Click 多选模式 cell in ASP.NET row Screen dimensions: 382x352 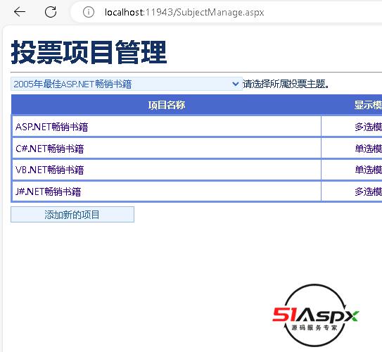[x=369, y=127]
